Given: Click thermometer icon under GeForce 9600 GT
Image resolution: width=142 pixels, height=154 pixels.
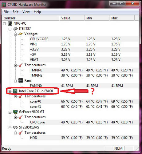Looking at the screenshot, I should click(21, 117).
